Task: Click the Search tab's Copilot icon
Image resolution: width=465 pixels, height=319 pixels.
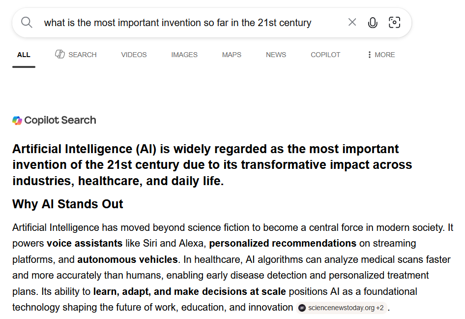Action: tap(60, 54)
